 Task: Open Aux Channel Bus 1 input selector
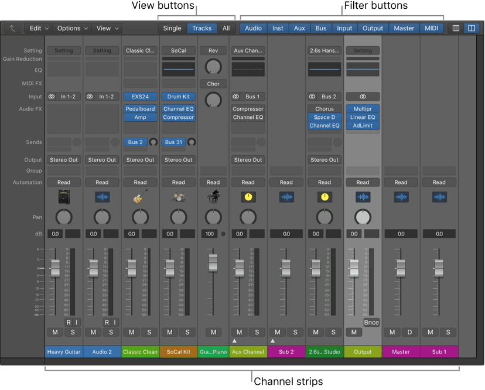pos(252,97)
